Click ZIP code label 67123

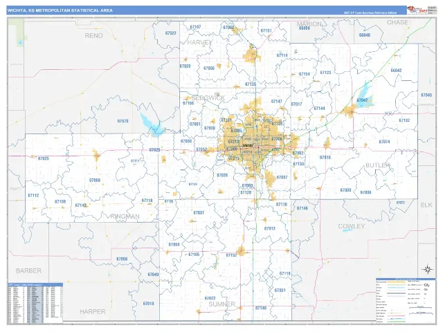[x=325, y=73]
